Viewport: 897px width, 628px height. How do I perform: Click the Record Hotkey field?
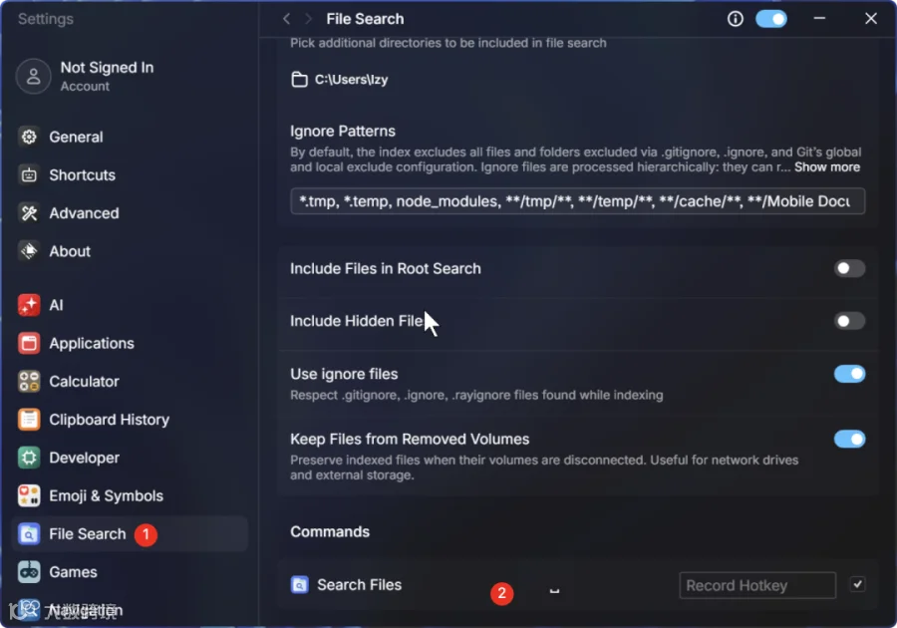(757, 585)
